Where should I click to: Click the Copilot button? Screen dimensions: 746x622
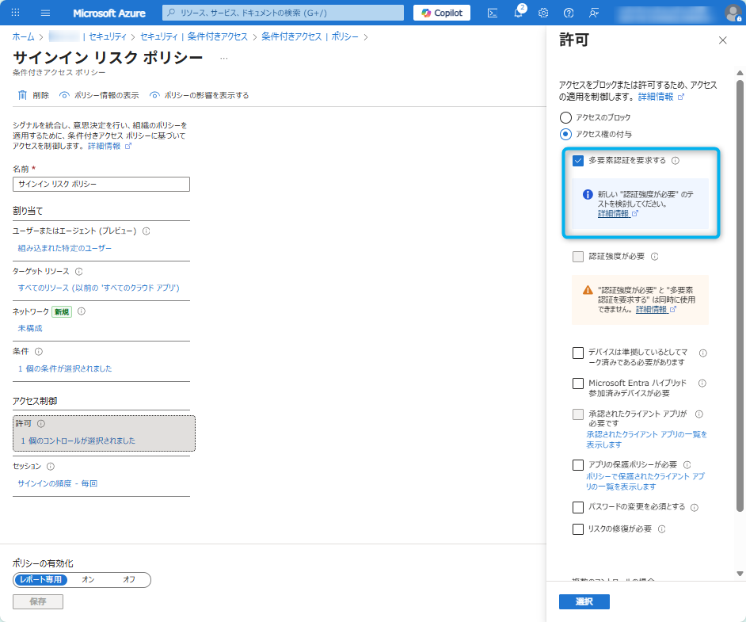point(441,12)
